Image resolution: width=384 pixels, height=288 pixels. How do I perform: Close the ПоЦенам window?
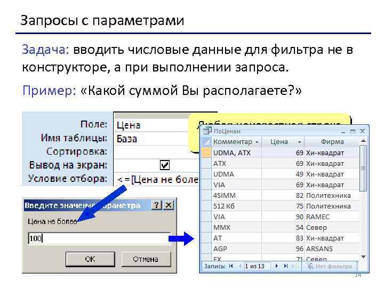[x=363, y=131]
